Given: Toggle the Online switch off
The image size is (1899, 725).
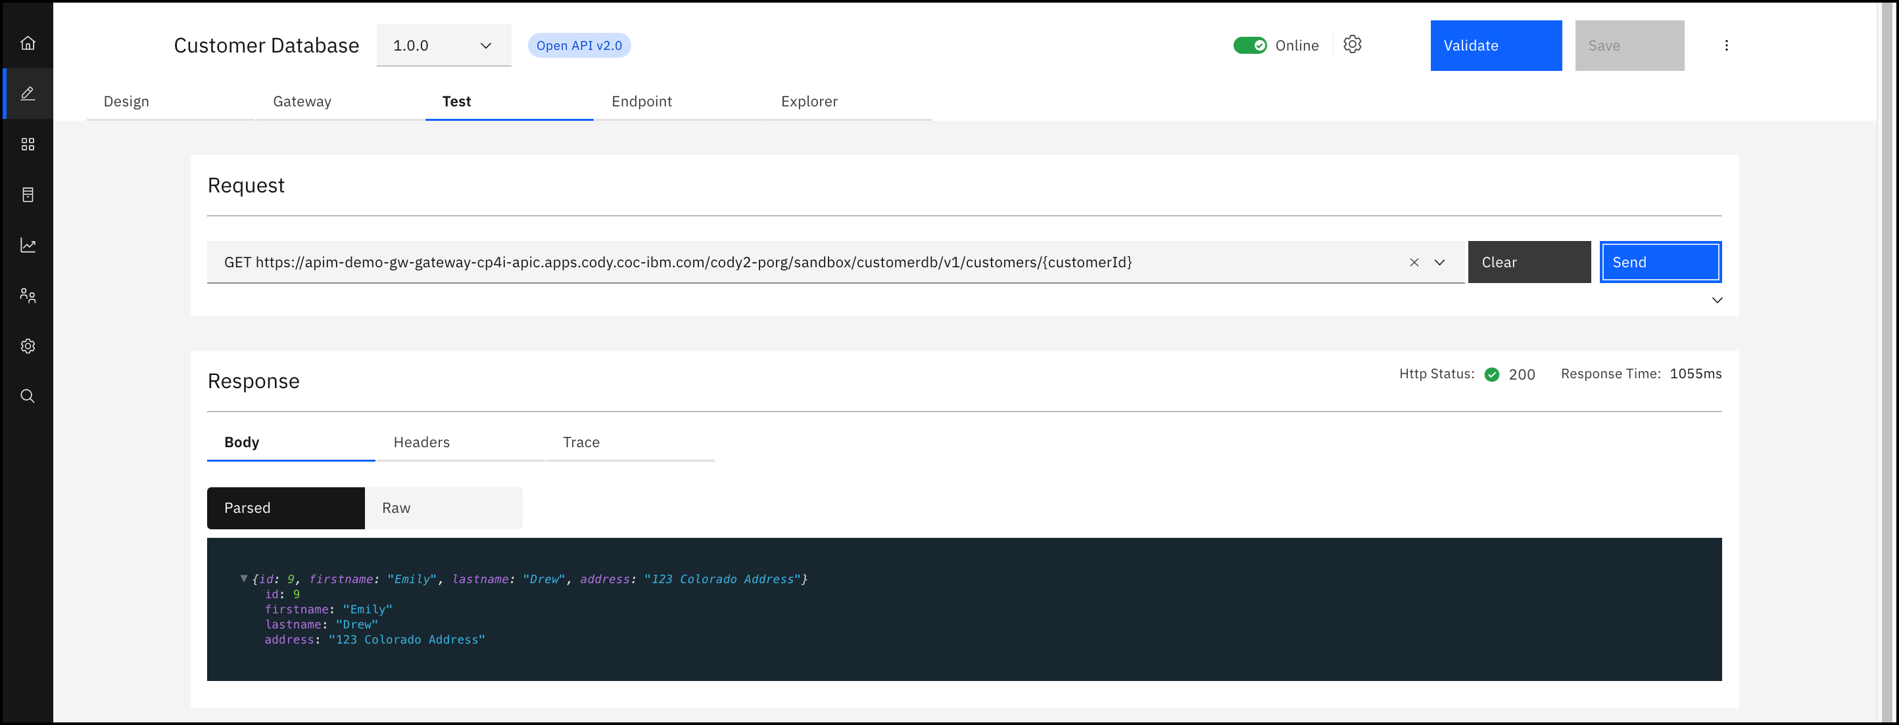Looking at the screenshot, I should (1249, 45).
